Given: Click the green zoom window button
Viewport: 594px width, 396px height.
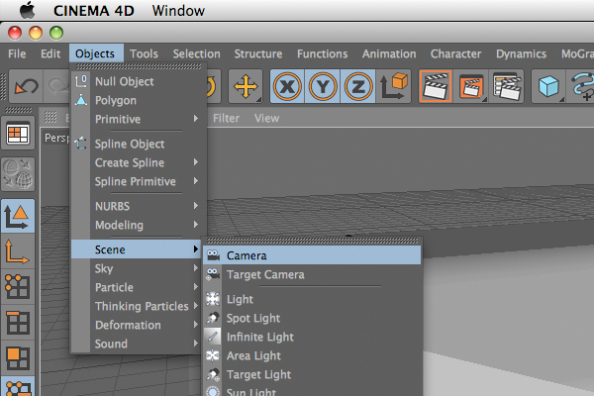Looking at the screenshot, I should tap(56, 33).
